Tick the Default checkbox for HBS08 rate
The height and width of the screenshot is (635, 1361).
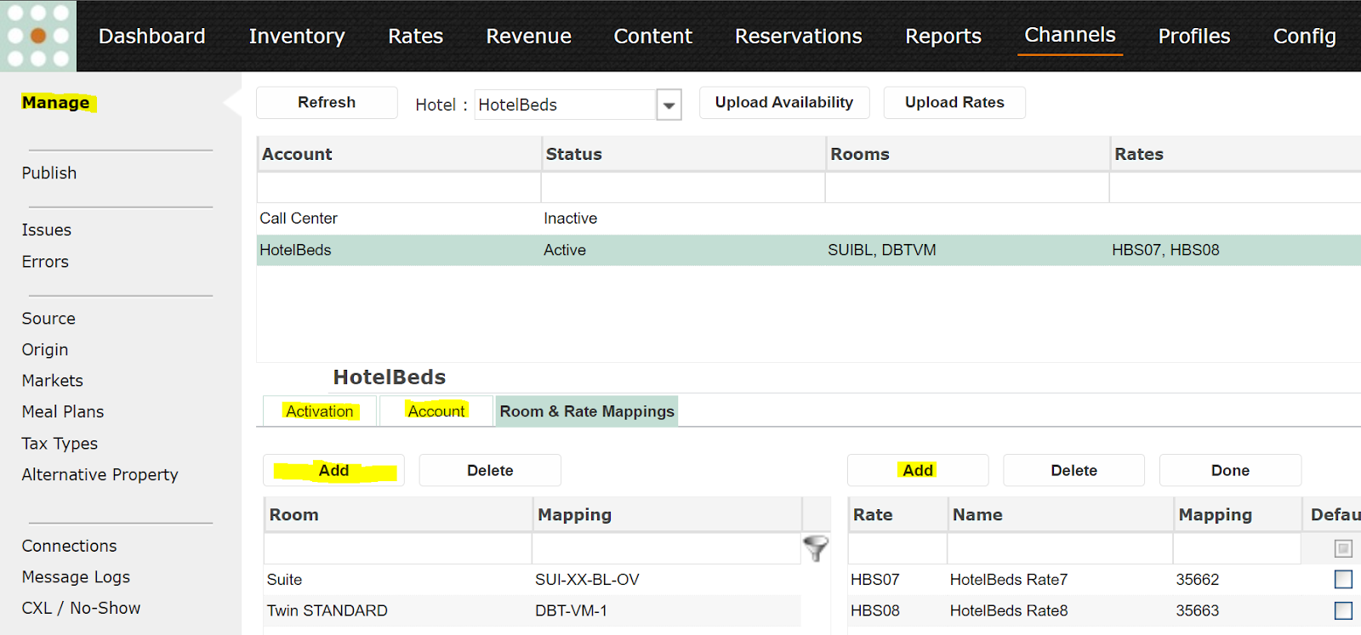1343,610
